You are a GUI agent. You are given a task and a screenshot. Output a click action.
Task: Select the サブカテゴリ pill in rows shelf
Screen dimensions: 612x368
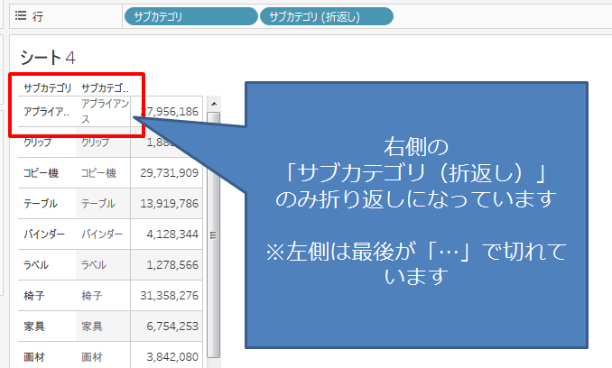pyautogui.click(x=190, y=16)
